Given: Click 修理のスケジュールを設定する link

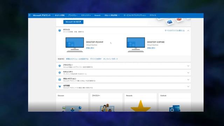Looking at the screenshot, I should 77,59.
